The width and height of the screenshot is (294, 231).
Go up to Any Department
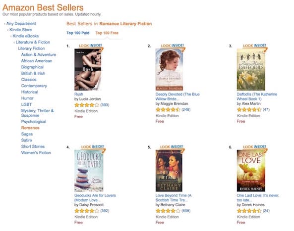pos(21,24)
